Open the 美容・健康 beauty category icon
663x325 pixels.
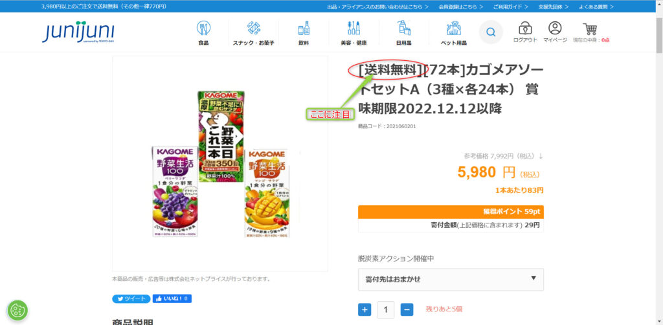coord(354,28)
